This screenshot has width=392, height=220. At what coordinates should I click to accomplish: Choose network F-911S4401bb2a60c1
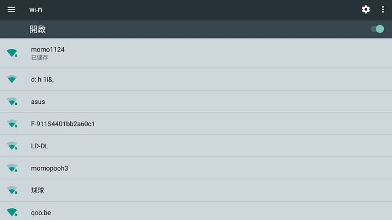pos(196,124)
